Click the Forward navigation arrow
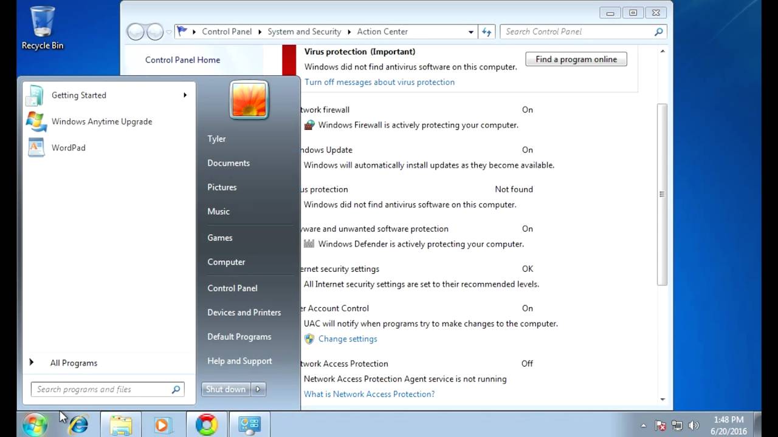This screenshot has width=778, height=437. point(156,32)
